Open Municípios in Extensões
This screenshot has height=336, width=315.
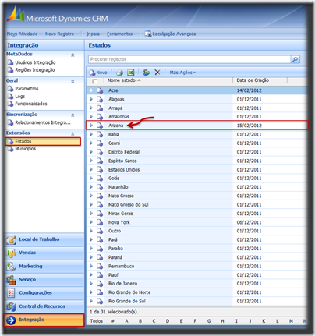tap(26, 149)
